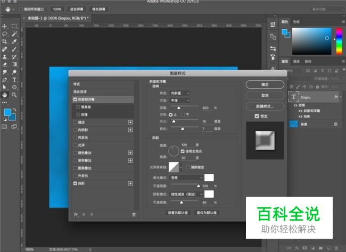Enable the 消除锯齿 checkbox
This screenshot has width=346, height=252.
click(188, 167)
